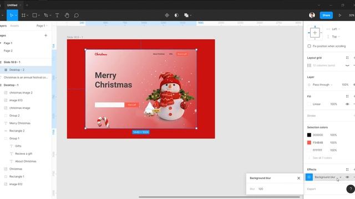Select the Rectangle shape tool

click(34, 15)
